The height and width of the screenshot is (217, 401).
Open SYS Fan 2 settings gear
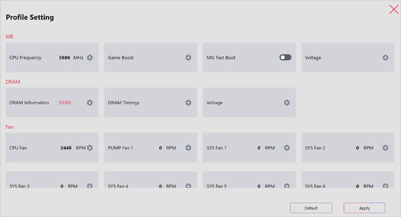[x=386, y=148]
